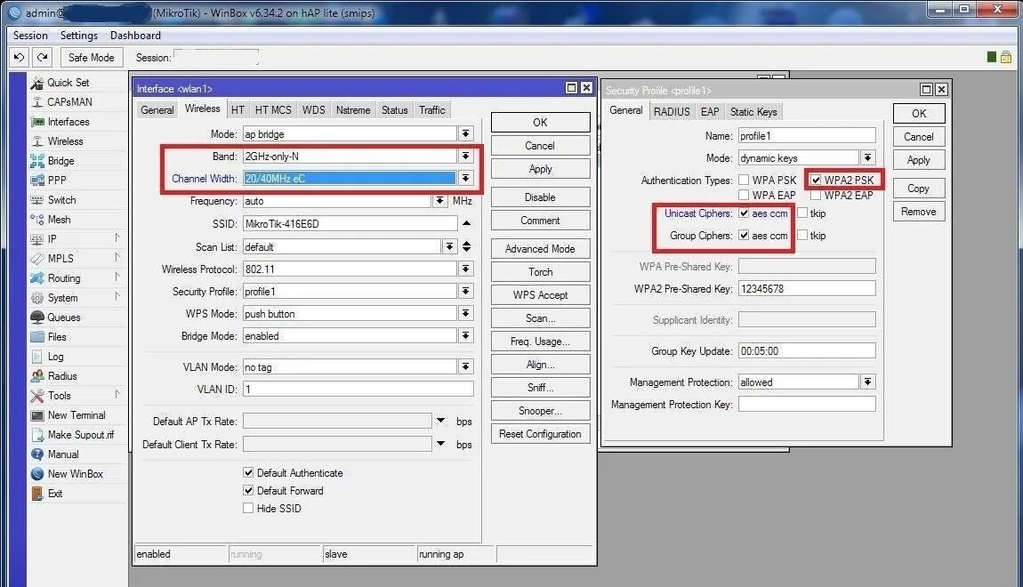Toggle the WPA PSK authentication checkbox
The width and height of the screenshot is (1023, 587).
(x=744, y=180)
